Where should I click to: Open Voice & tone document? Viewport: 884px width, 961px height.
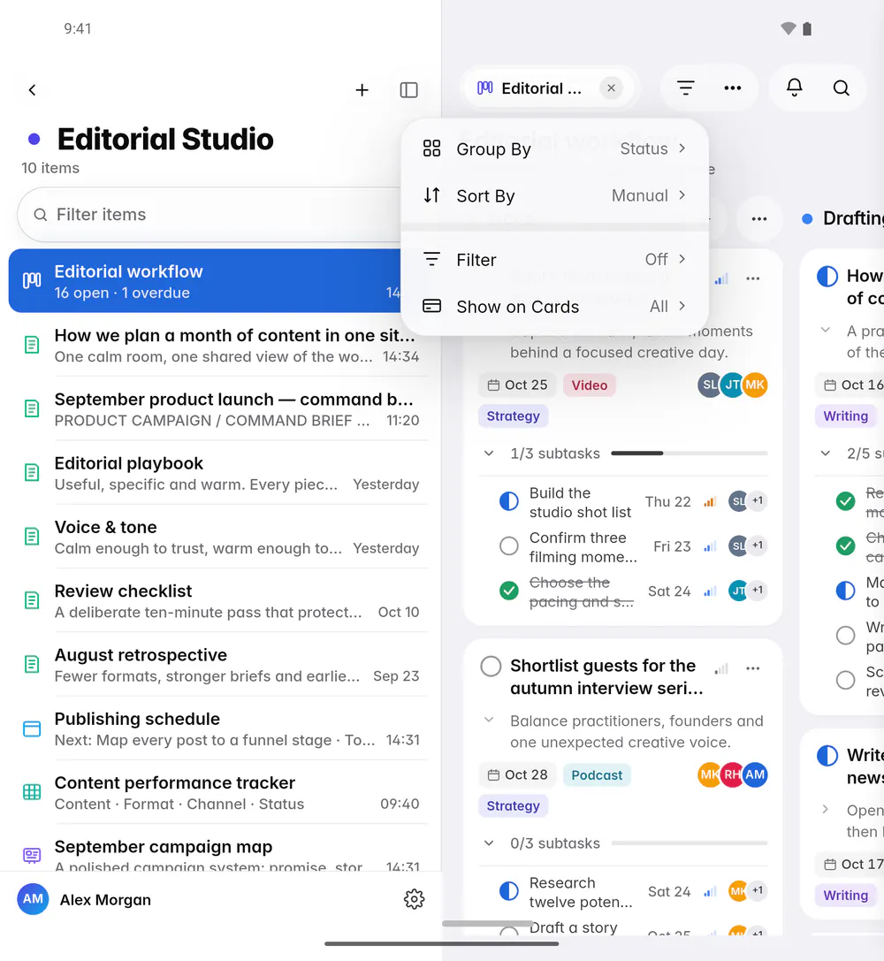pos(220,537)
